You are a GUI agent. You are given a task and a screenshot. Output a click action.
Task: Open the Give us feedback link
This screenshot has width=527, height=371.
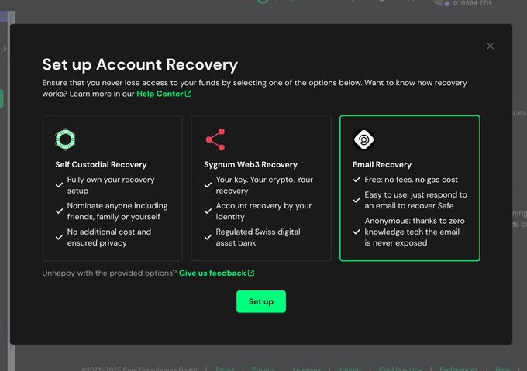pyautogui.click(x=212, y=273)
